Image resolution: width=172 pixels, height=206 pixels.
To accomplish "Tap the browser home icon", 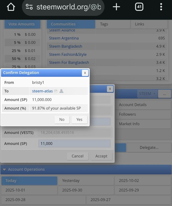I will [11, 7].
